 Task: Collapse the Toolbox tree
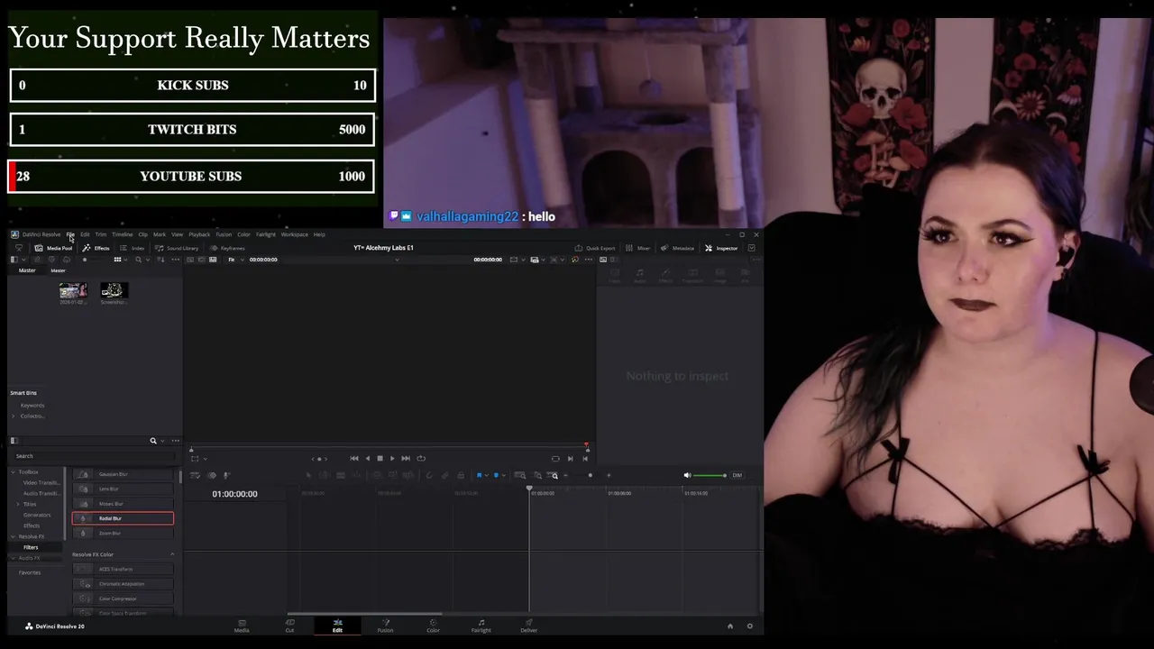(x=13, y=471)
